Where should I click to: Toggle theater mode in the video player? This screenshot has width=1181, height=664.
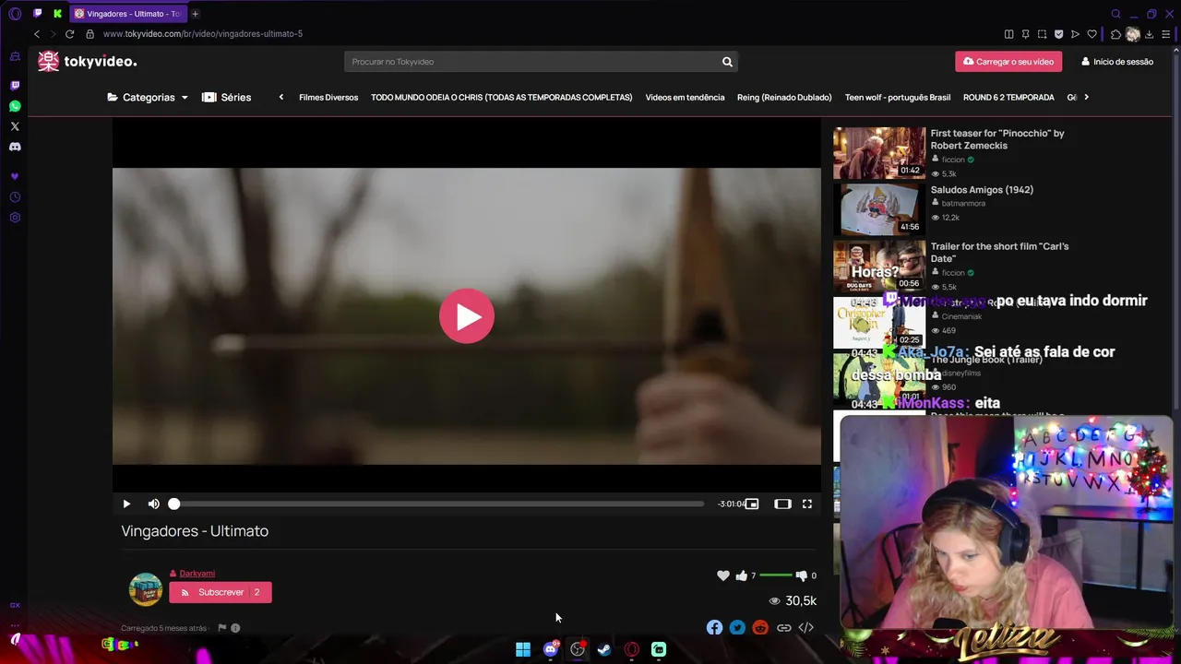click(782, 504)
